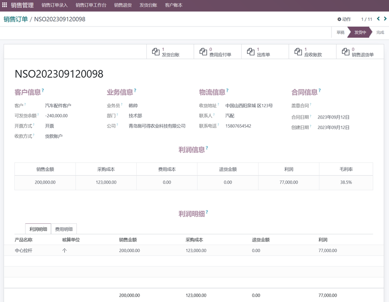Go to previous record arrow
The height and width of the screenshot is (302, 389).
[378, 19]
